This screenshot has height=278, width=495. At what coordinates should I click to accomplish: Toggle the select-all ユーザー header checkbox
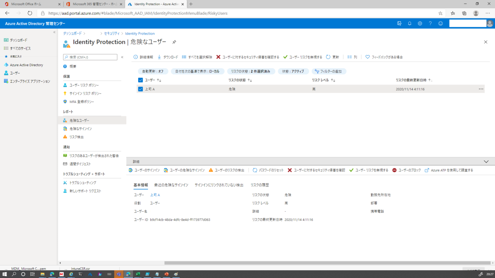point(140,80)
